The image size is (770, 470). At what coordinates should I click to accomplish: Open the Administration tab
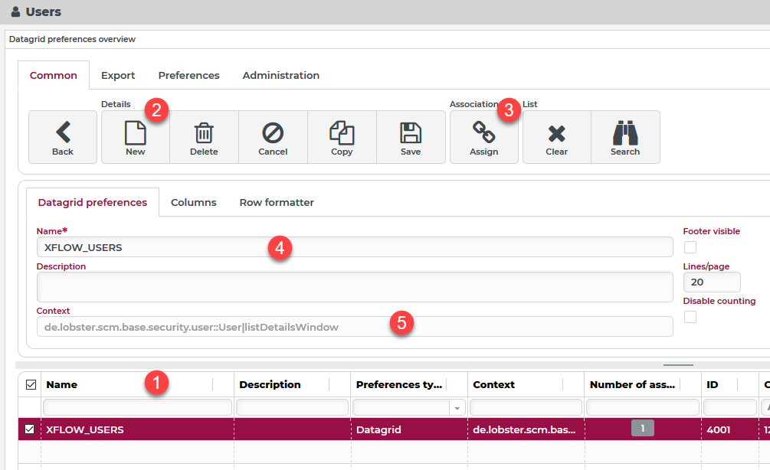280,75
